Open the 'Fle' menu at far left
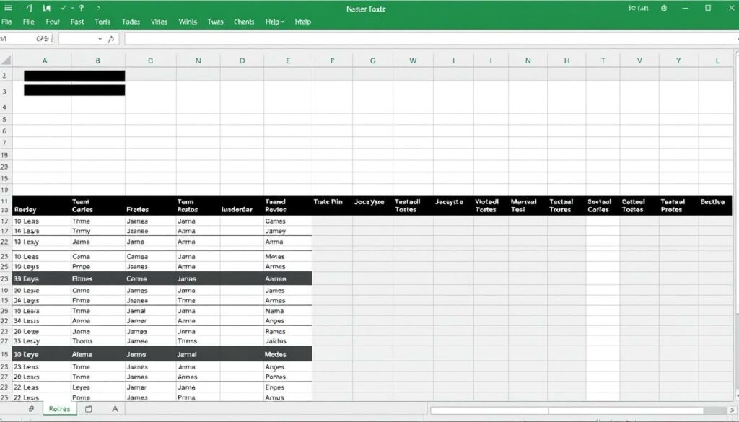 point(6,22)
